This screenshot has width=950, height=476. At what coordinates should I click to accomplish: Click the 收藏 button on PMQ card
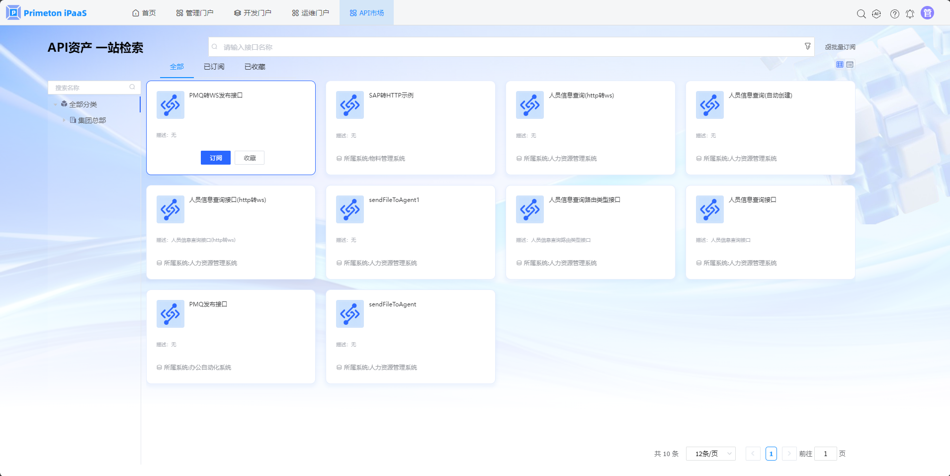tap(250, 158)
